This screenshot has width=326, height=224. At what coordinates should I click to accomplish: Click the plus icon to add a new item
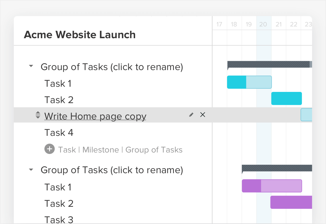[x=49, y=149]
